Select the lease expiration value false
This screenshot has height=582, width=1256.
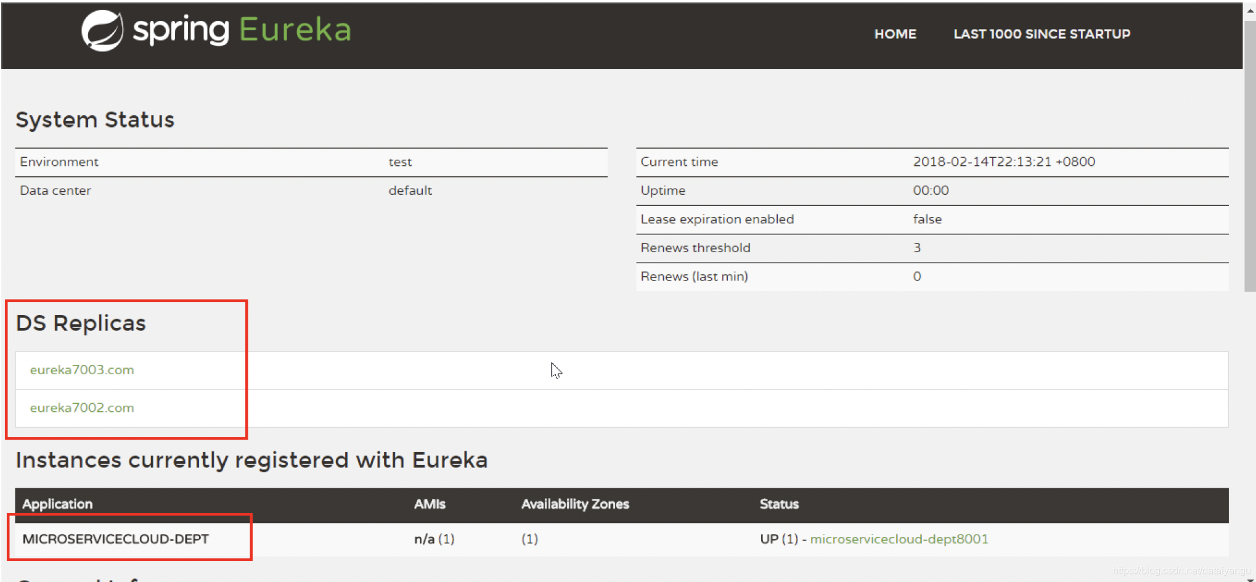pos(928,219)
